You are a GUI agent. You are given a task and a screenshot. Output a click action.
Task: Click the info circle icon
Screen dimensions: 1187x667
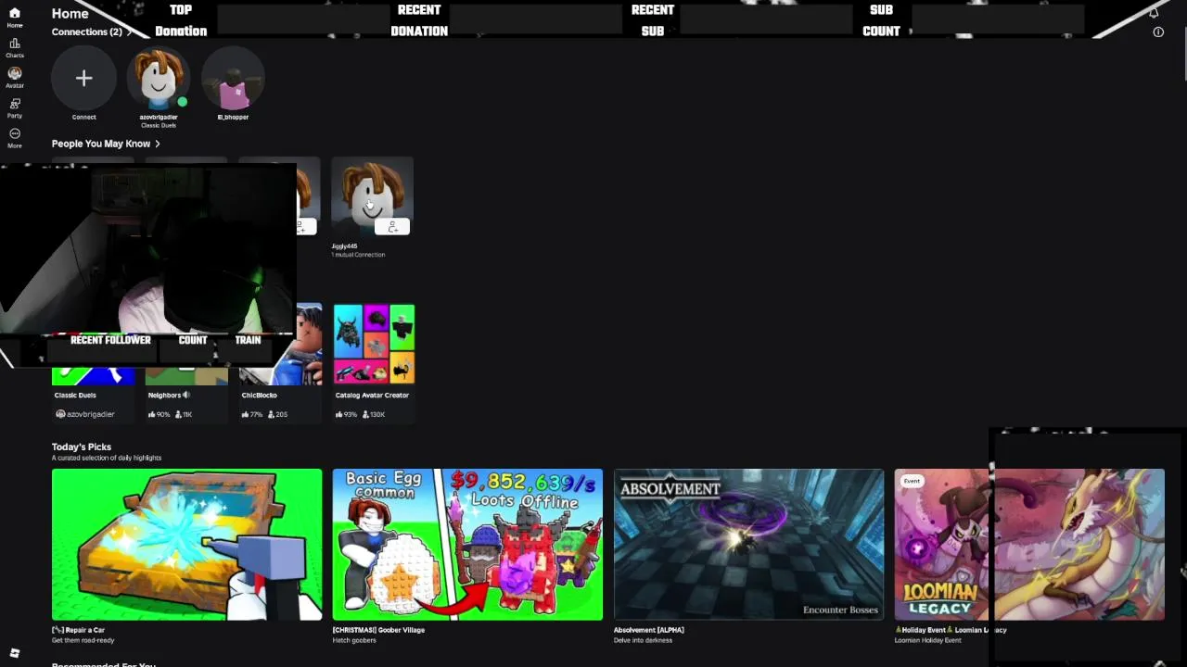click(1158, 31)
